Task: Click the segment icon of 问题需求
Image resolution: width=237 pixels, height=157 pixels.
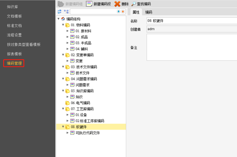Action: [73, 85]
